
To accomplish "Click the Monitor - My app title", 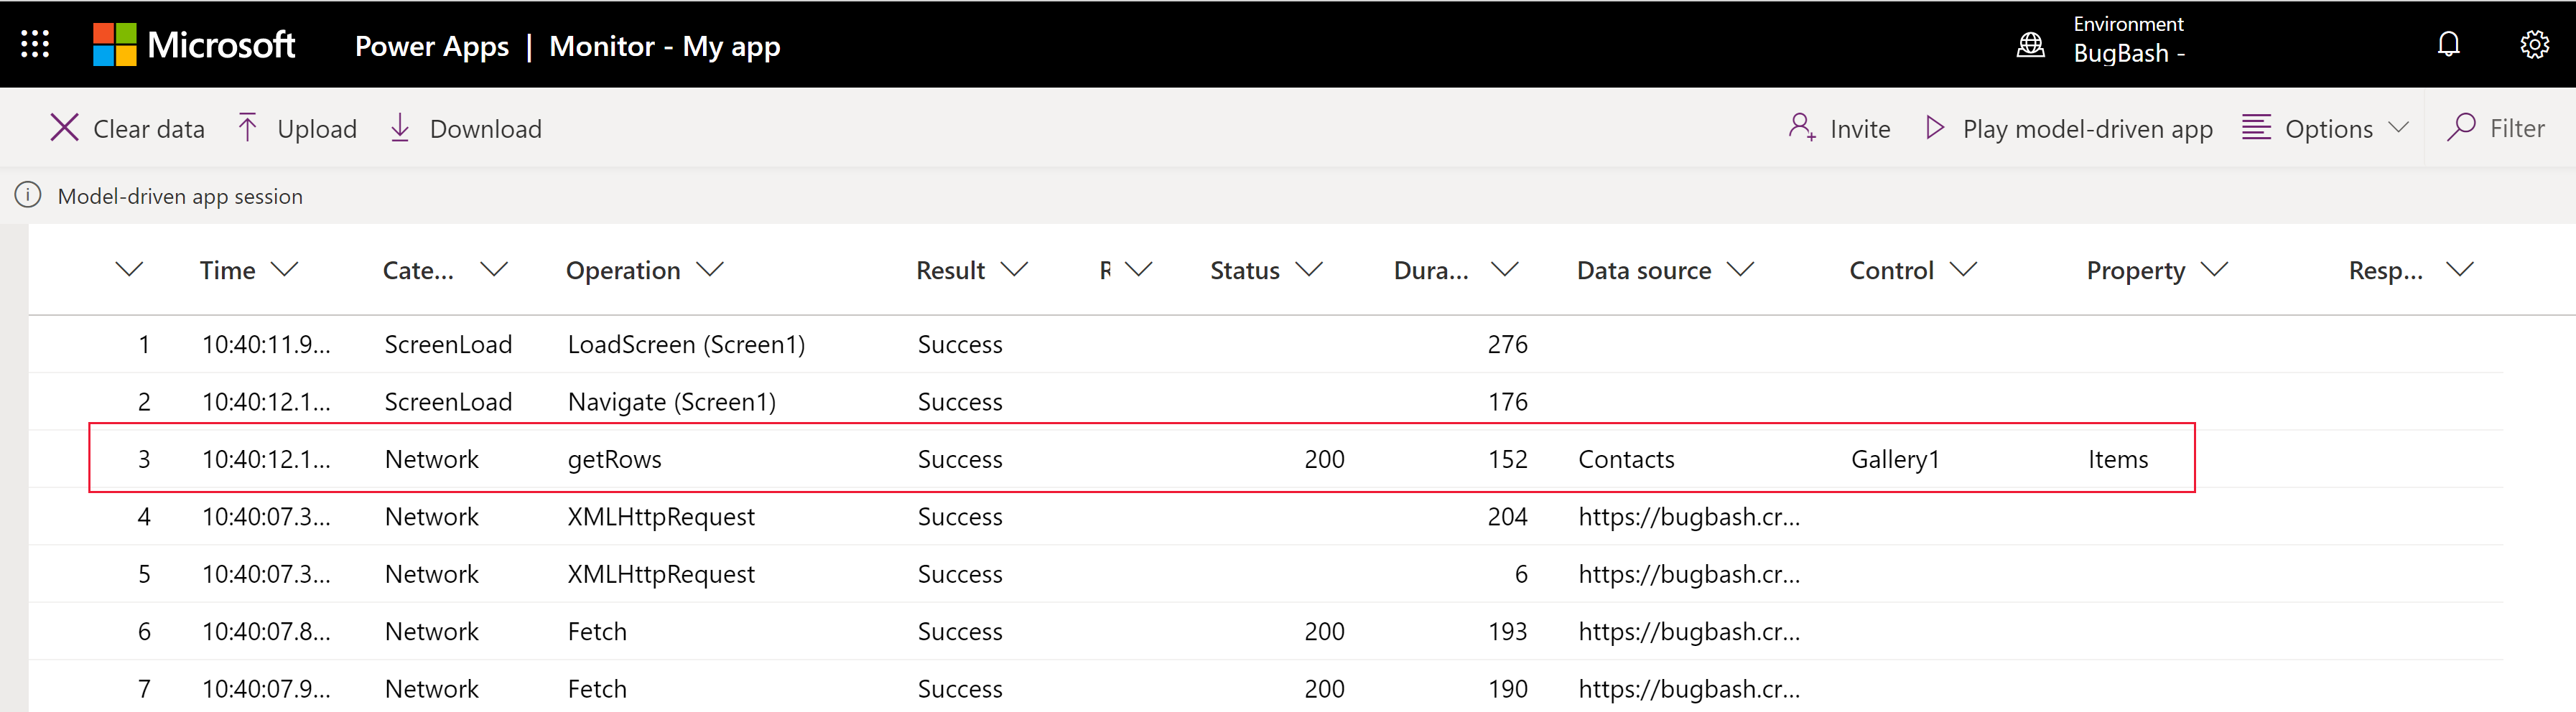I will click(665, 46).
